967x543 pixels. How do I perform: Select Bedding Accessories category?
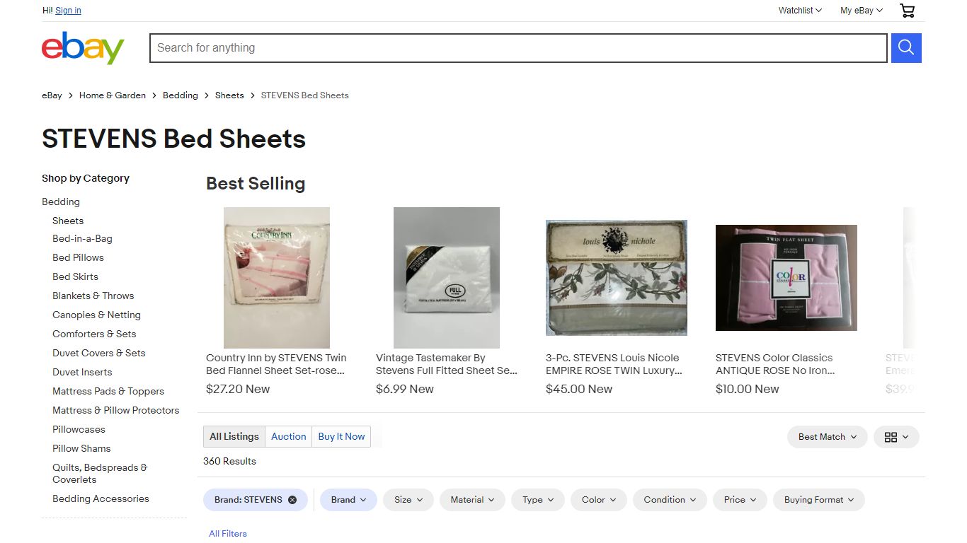click(101, 499)
